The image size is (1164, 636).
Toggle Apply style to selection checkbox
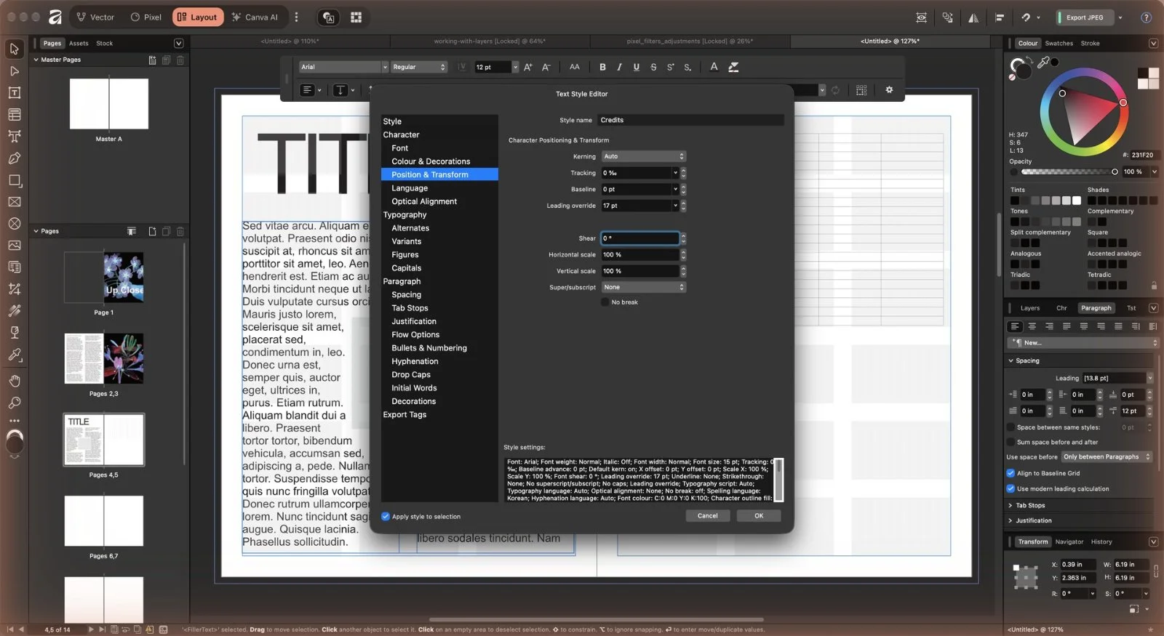386,517
